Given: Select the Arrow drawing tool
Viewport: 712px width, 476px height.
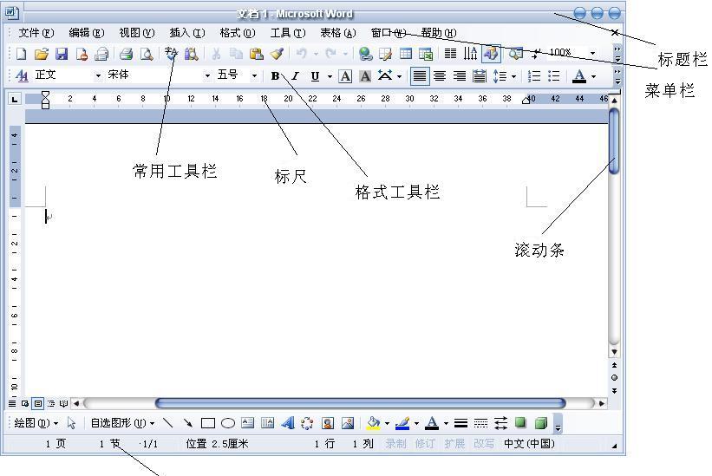Looking at the screenshot, I should (187, 423).
